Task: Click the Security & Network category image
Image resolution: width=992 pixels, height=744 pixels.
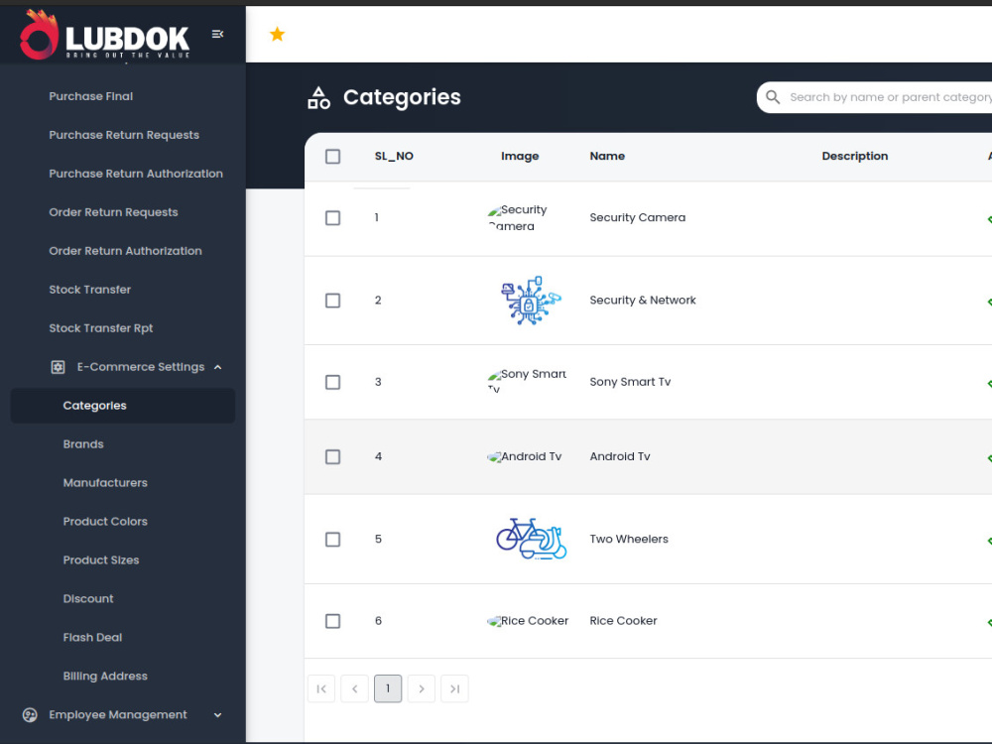Action: (530, 300)
